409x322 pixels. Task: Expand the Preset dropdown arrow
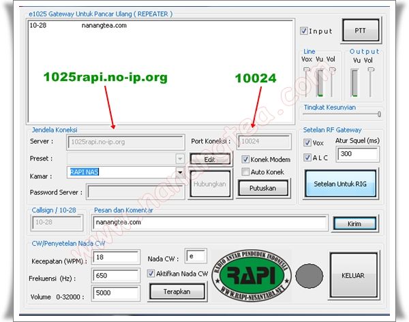pos(180,159)
